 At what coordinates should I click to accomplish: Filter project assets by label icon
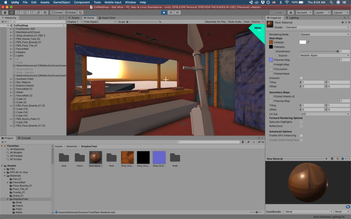pyautogui.click(x=248, y=142)
